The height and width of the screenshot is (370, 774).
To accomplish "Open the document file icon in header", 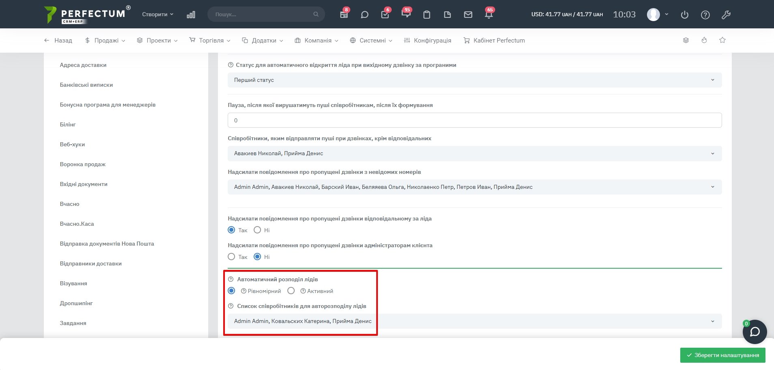I will click(447, 15).
